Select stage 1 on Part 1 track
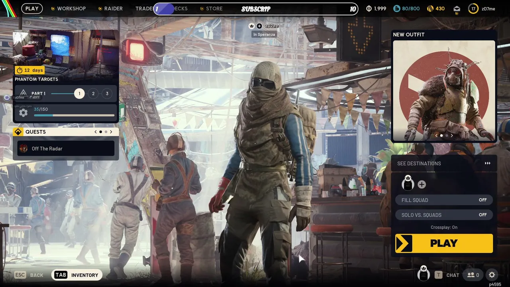The height and width of the screenshot is (287, 510). [79, 94]
